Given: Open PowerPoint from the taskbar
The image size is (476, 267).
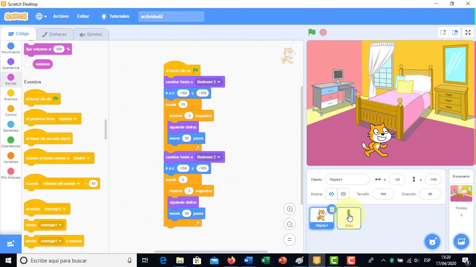Looking at the screenshot, I should (282, 260).
